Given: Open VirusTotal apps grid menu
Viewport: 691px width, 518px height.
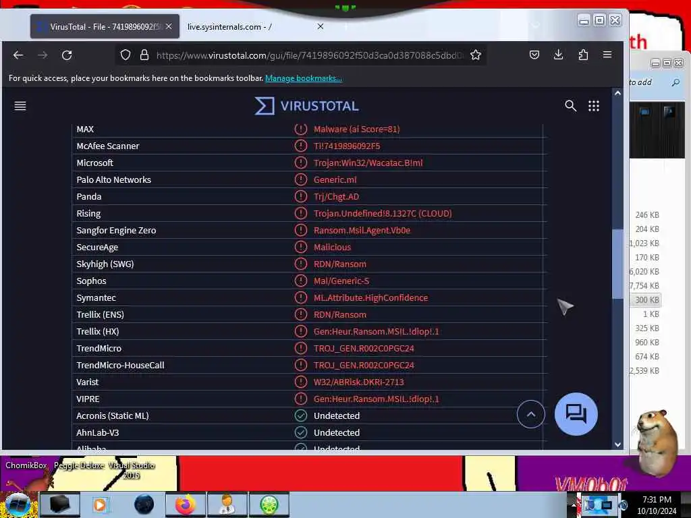Looking at the screenshot, I should pos(594,106).
